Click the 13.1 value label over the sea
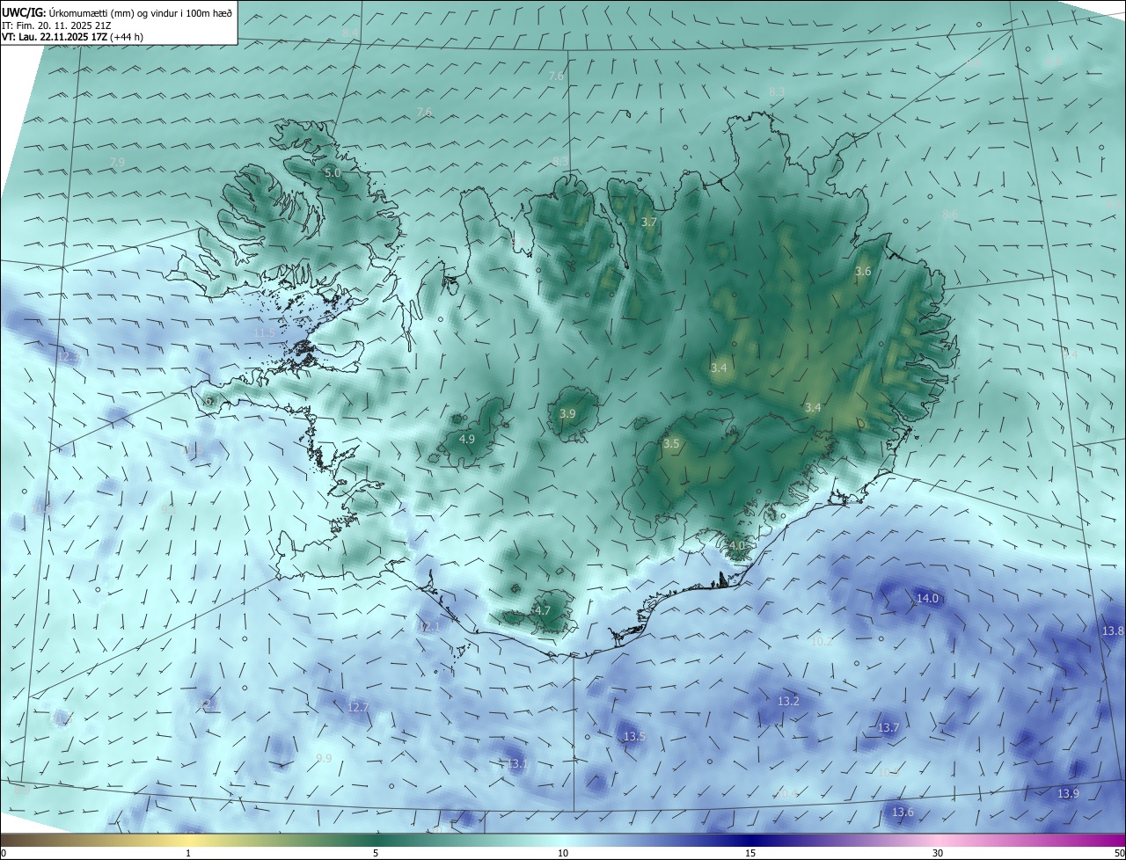The height and width of the screenshot is (860, 1126). click(516, 764)
